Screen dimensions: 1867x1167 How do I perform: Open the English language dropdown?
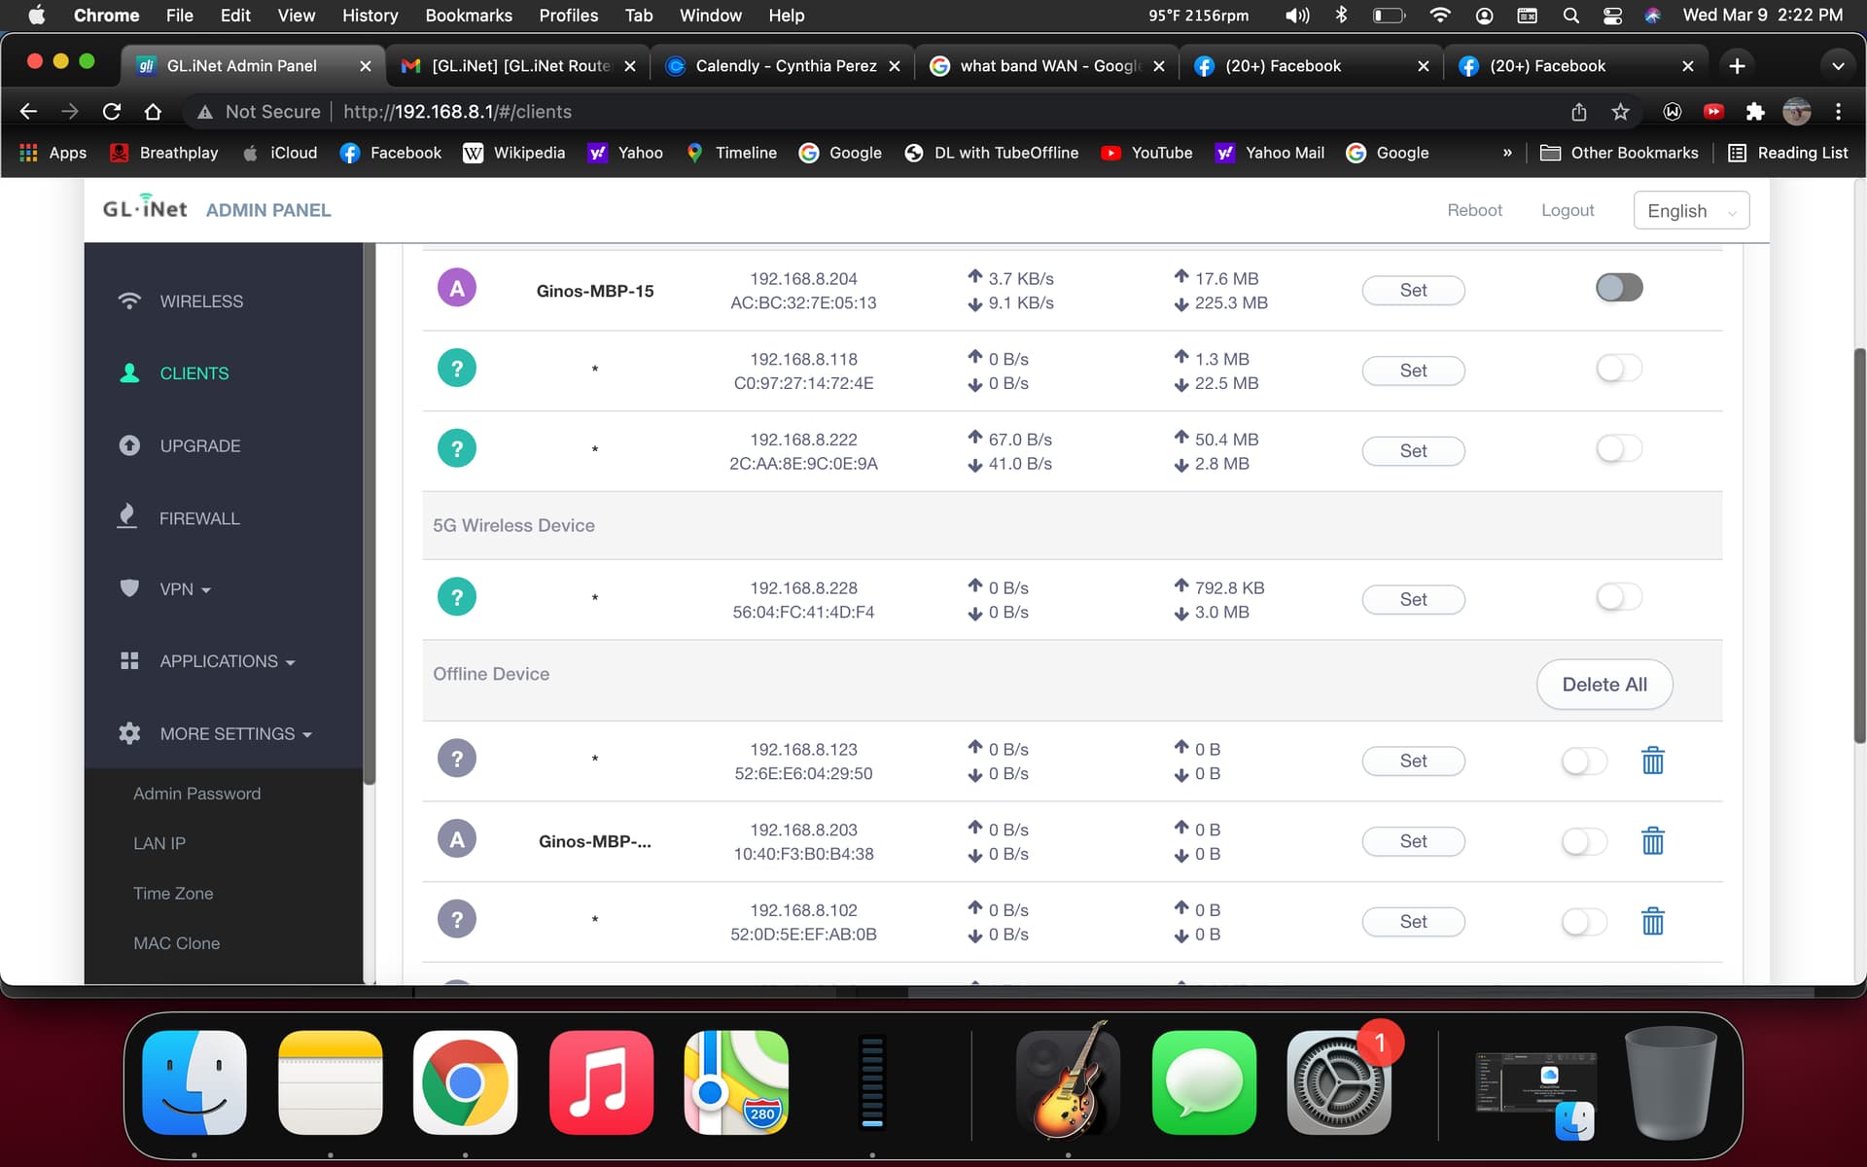tap(1691, 211)
